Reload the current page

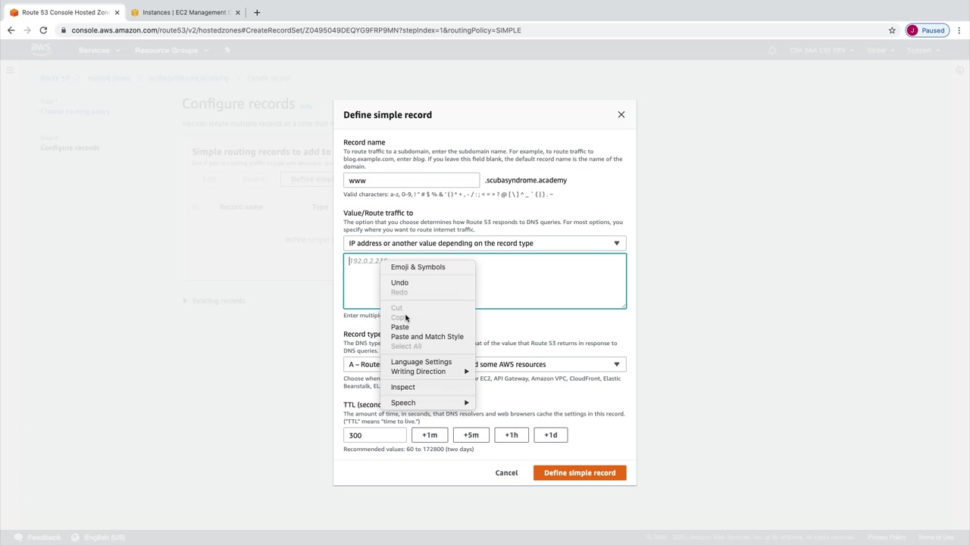point(43,30)
